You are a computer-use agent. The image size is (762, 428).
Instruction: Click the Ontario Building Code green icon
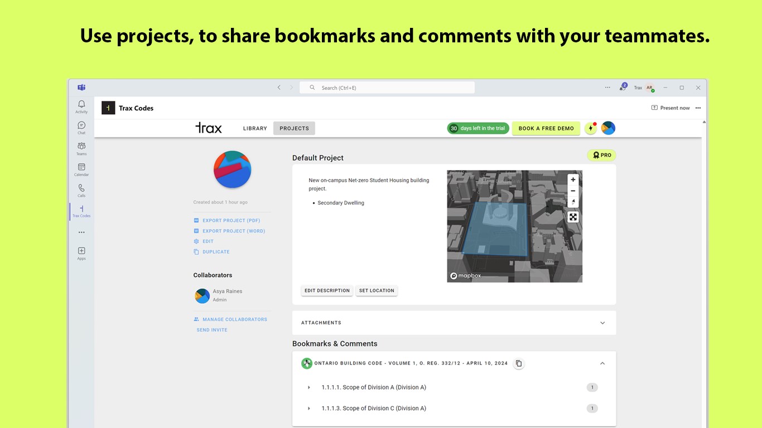307,363
